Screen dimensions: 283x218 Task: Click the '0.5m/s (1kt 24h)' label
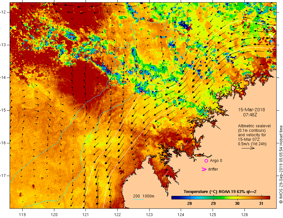click(x=252, y=144)
